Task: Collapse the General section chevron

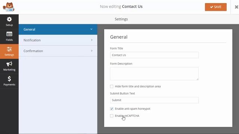Action: 91,29
